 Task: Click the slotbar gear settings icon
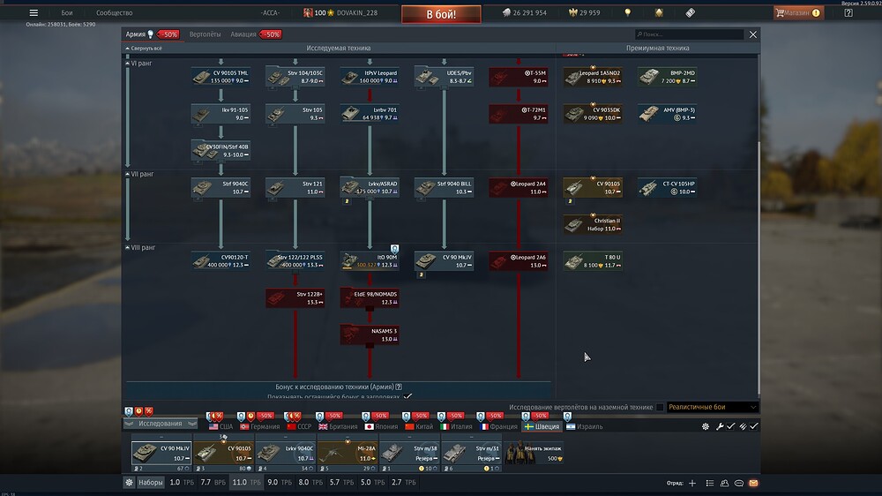706,427
